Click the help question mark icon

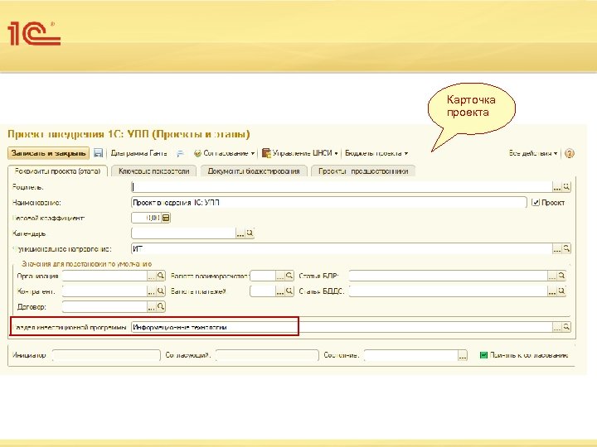pyautogui.click(x=569, y=154)
